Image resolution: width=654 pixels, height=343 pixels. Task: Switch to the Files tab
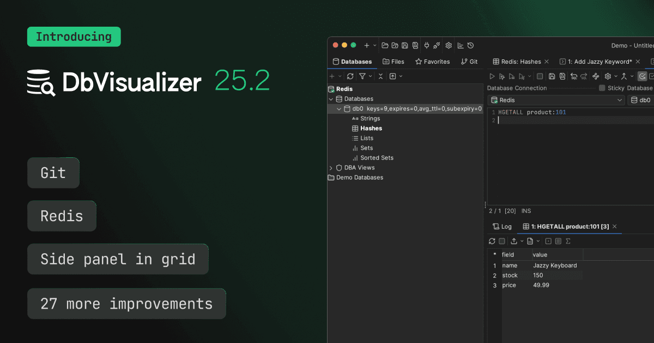point(393,62)
